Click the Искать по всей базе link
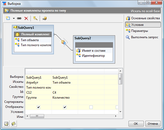164x130 pixels. pyautogui.click(x=145, y=11)
